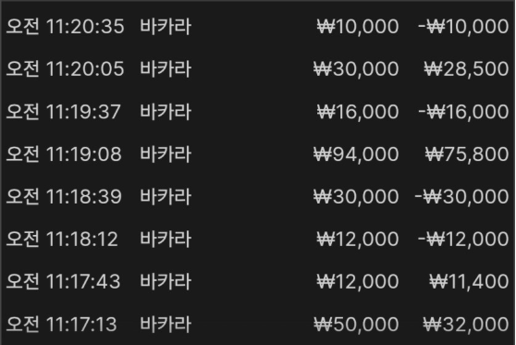Select the ₩75,800 win amount

[467, 154]
